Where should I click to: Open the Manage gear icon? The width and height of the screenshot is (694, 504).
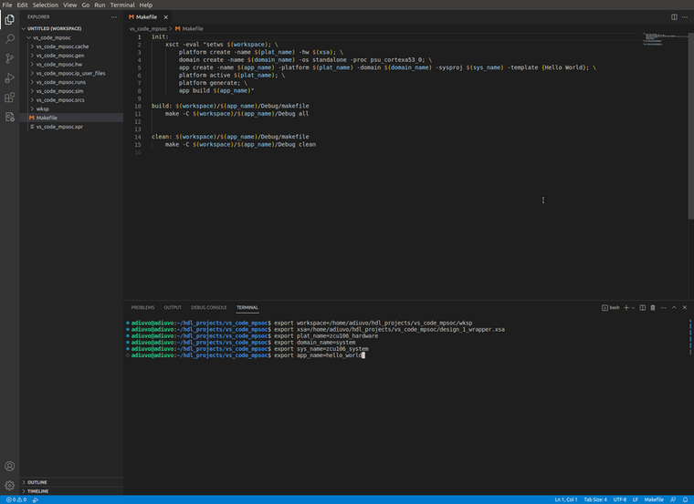pos(9,485)
